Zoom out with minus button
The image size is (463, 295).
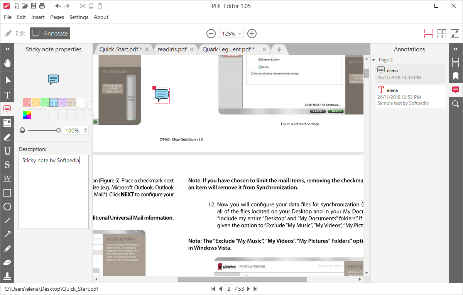[x=211, y=34]
